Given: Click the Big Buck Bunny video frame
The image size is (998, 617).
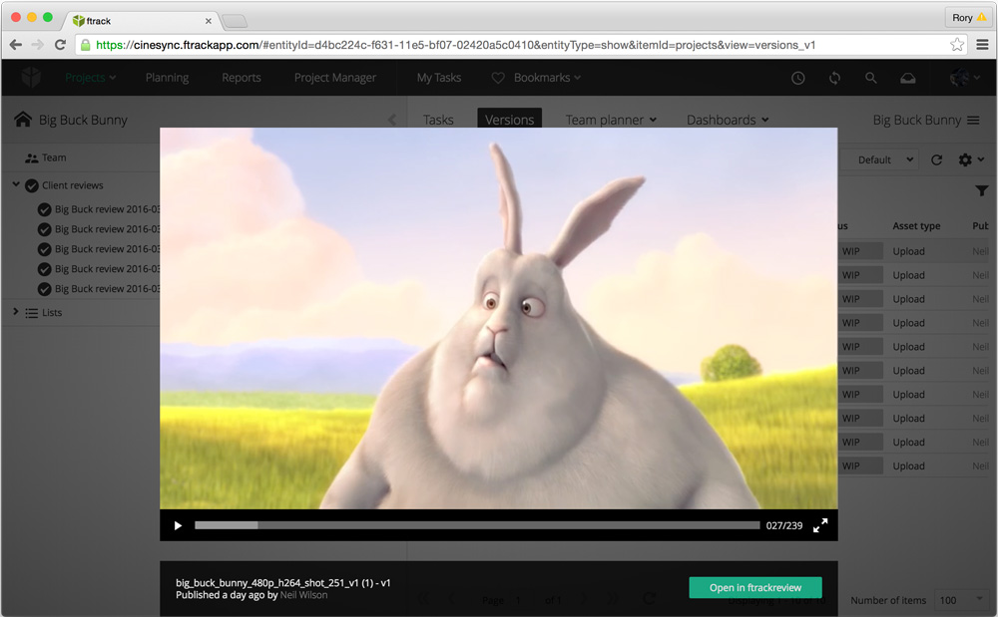Looking at the screenshot, I should click(498, 318).
